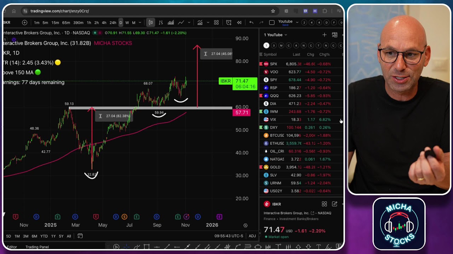Screen dimensions: 453x254
Task: Set date range to 3M
Action: coord(26,236)
